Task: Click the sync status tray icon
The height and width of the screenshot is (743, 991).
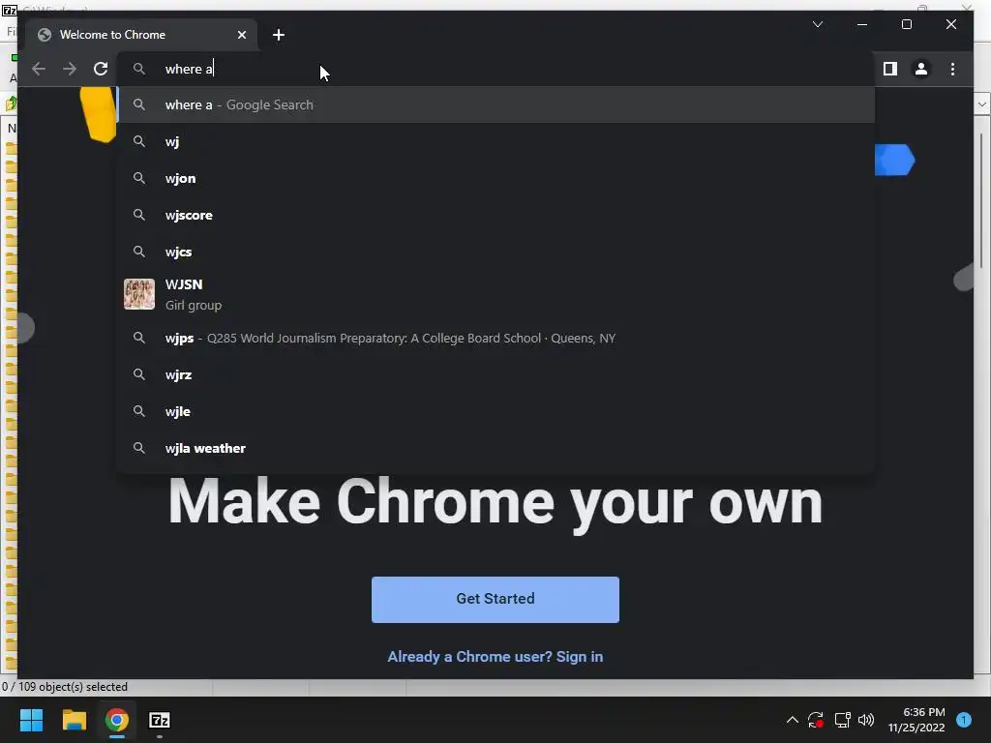Action: coord(816,720)
